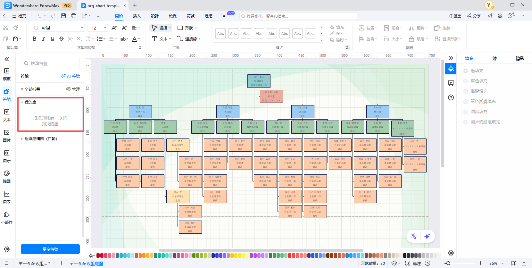Select the Solid Fill radio option

[x=466, y=81]
